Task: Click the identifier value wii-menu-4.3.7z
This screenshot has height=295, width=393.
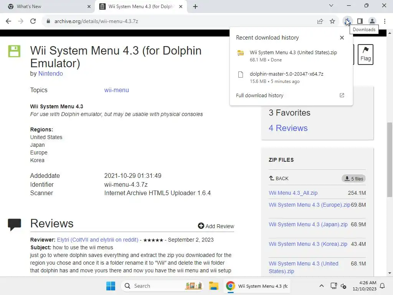Action: (126, 185)
